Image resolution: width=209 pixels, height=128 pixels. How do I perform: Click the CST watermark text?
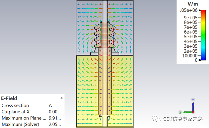[183, 119]
